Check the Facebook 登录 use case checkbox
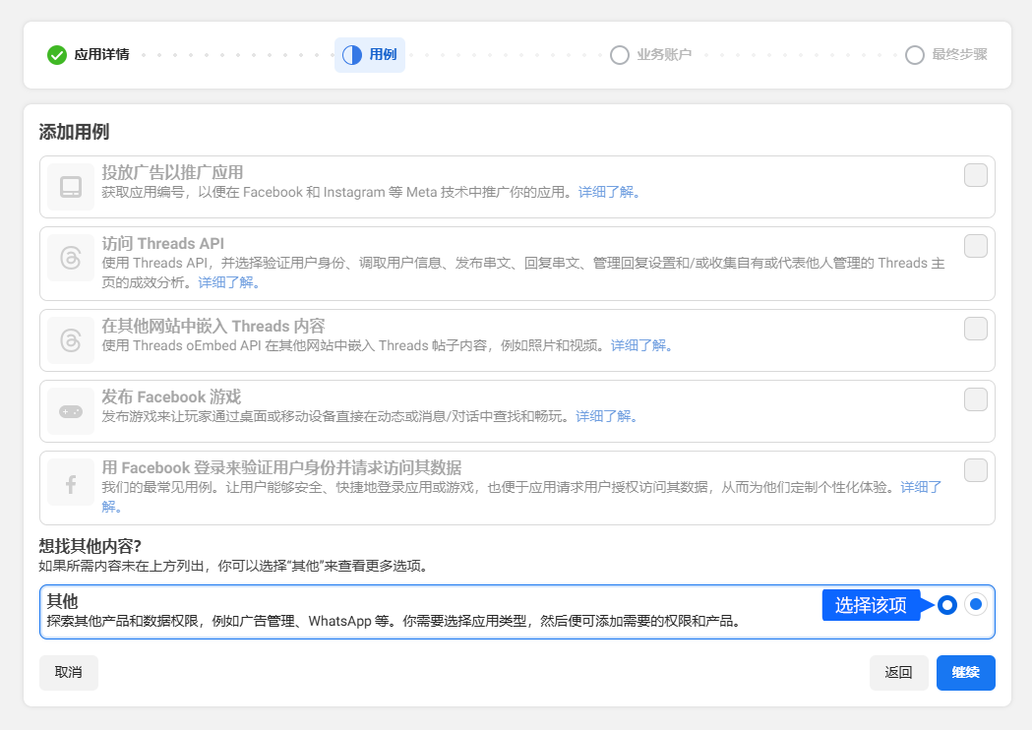 975,470
